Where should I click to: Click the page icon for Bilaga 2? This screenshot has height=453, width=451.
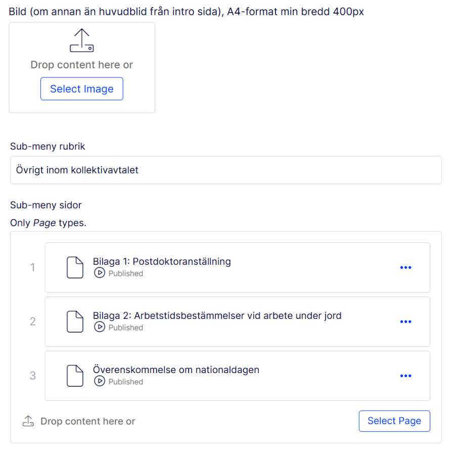coord(75,321)
